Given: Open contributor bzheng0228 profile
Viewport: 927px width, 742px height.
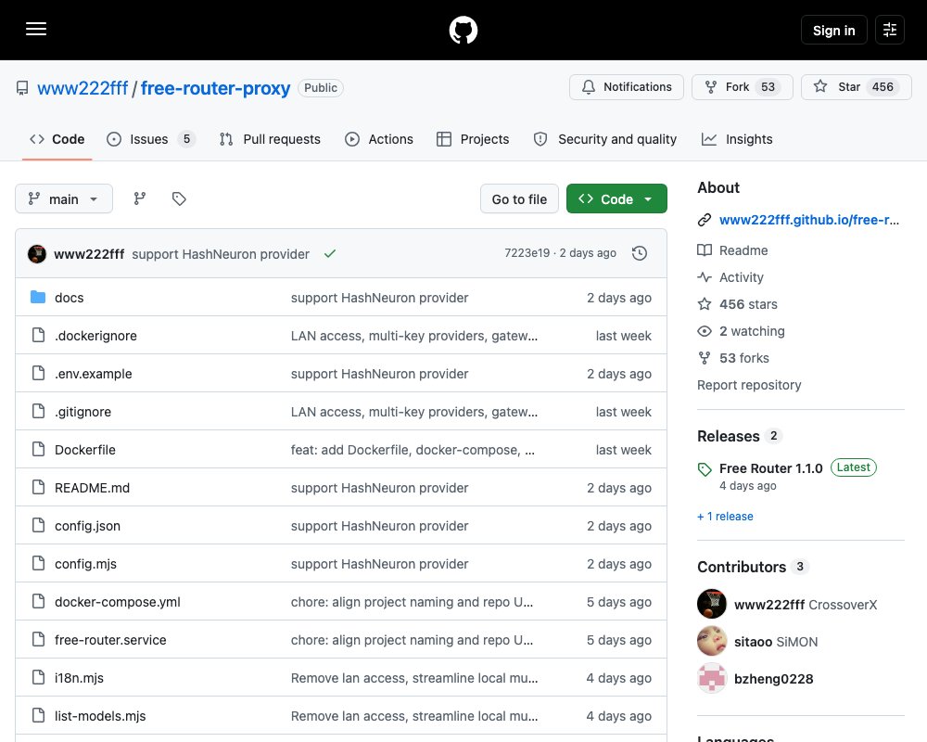Looking at the screenshot, I should [x=773, y=679].
